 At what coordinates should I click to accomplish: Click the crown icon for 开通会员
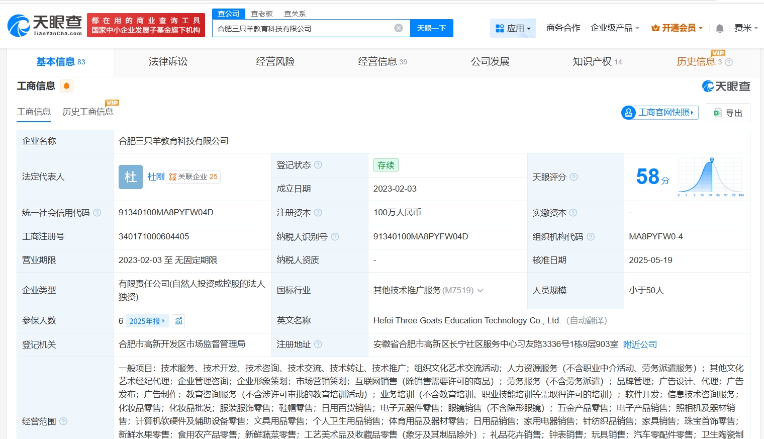click(655, 28)
